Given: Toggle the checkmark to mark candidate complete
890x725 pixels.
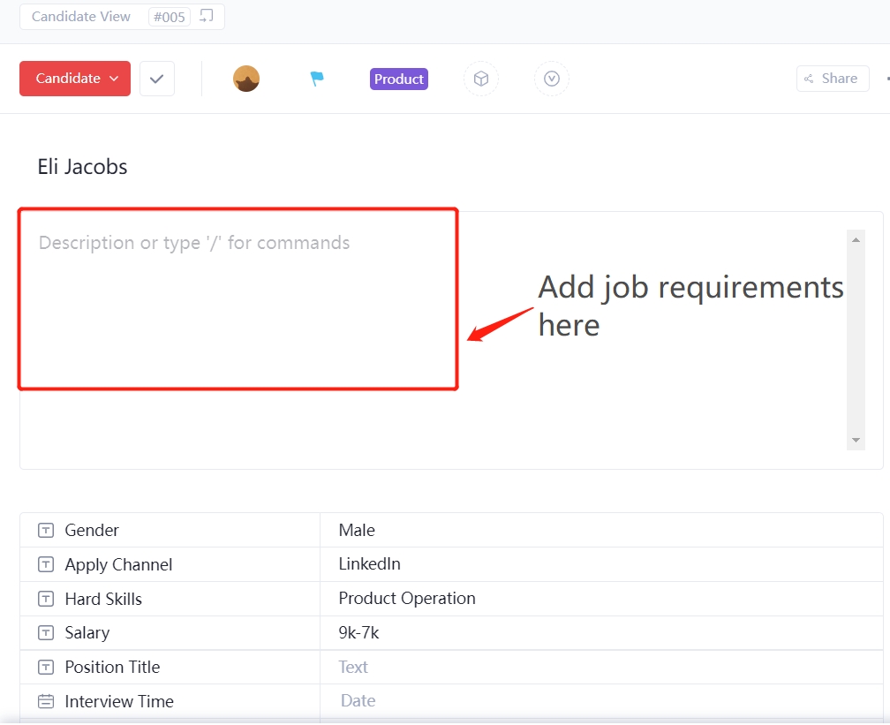Looking at the screenshot, I should coord(156,79).
